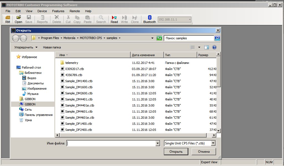The image size is (284, 166).
Task: Sort by the Дата изменения column header
Action: pos(147,55)
